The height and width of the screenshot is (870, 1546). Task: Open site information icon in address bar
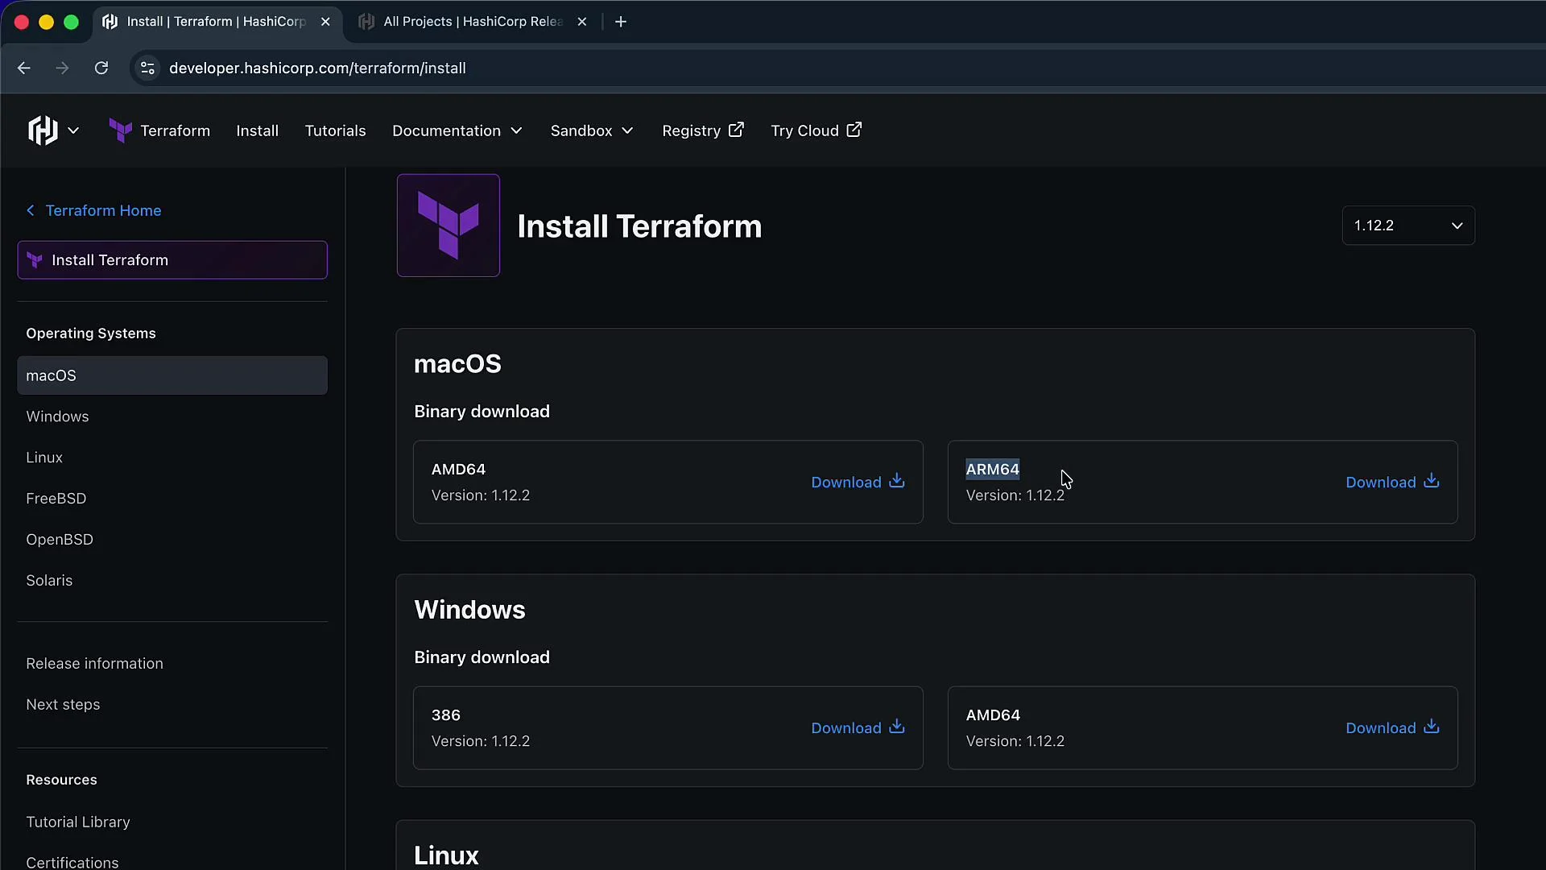[x=147, y=68]
